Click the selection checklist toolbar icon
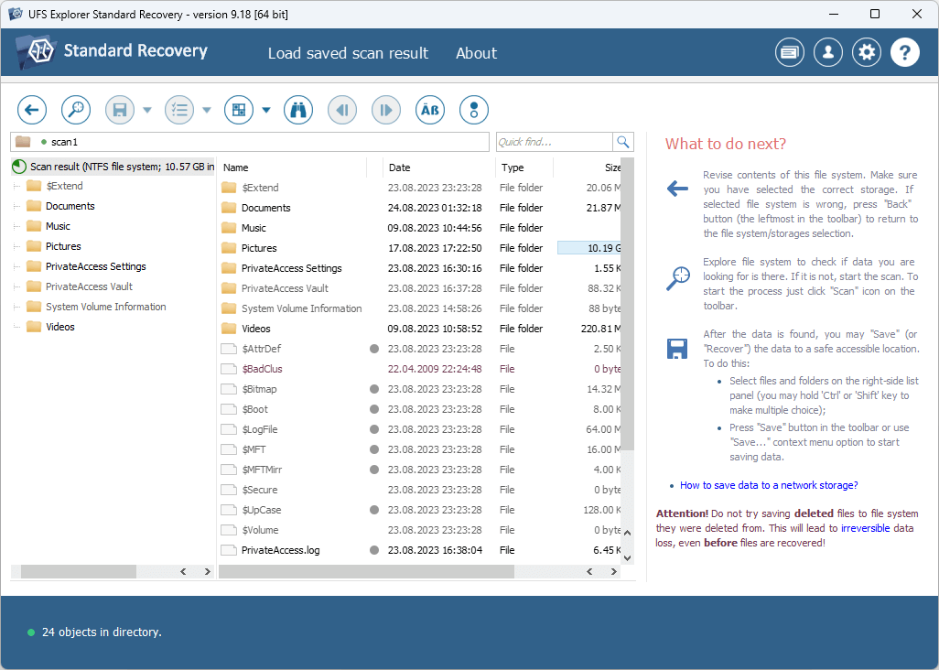The image size is (939, 670). coord(179,110)
